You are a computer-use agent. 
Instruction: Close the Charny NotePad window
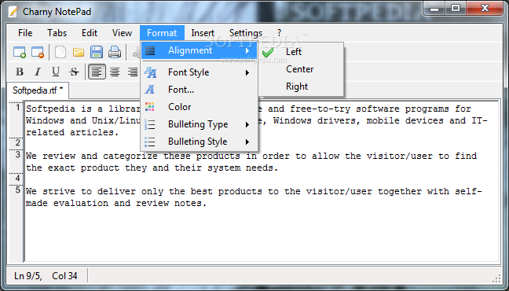coord(485,9)
